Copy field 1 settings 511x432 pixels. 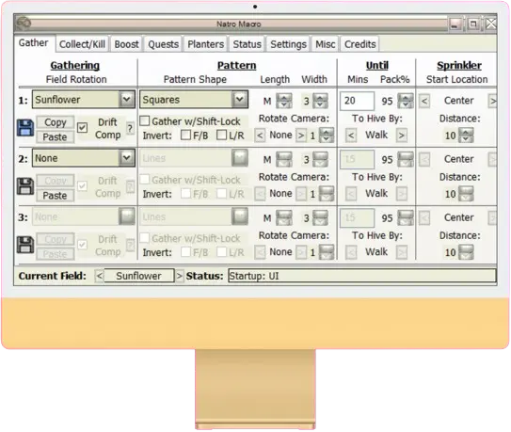56,122
